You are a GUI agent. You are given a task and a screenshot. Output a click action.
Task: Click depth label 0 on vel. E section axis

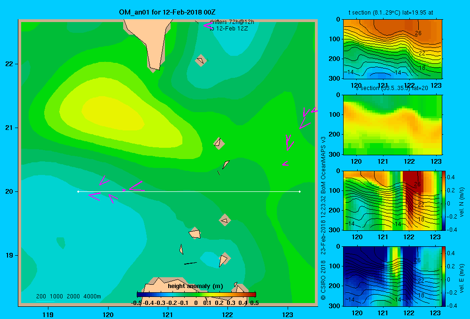pyautogui.click(x=338, y=246)
